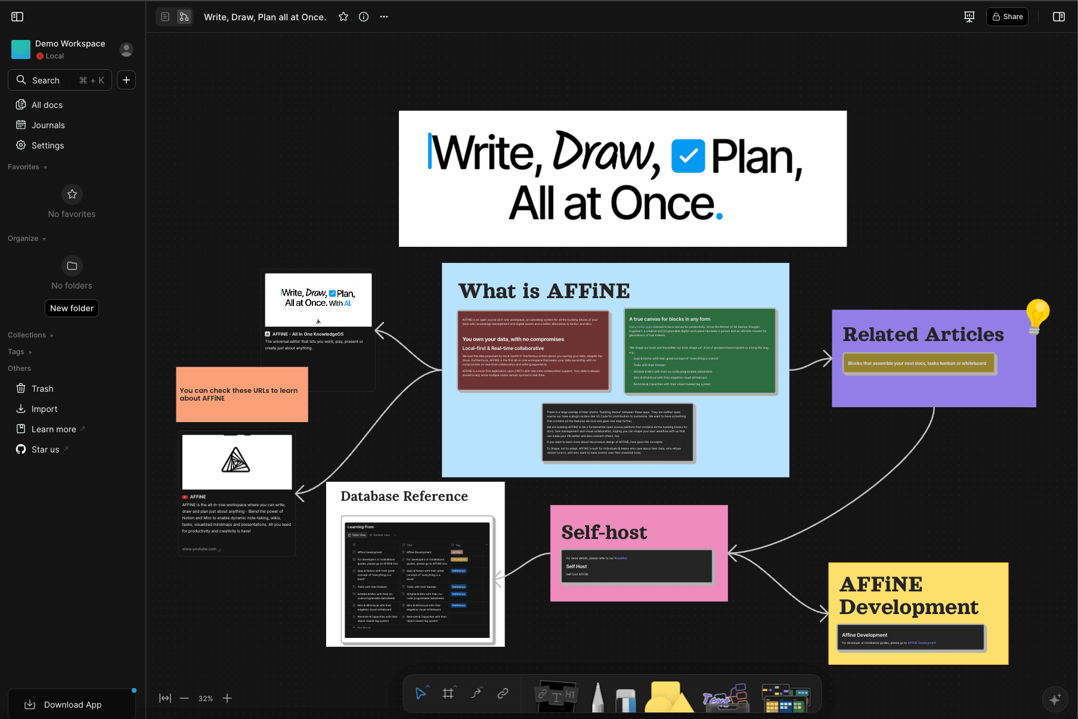Select the Connector tool
This screenshot has width=1078, height=719.
coord(476,693)
